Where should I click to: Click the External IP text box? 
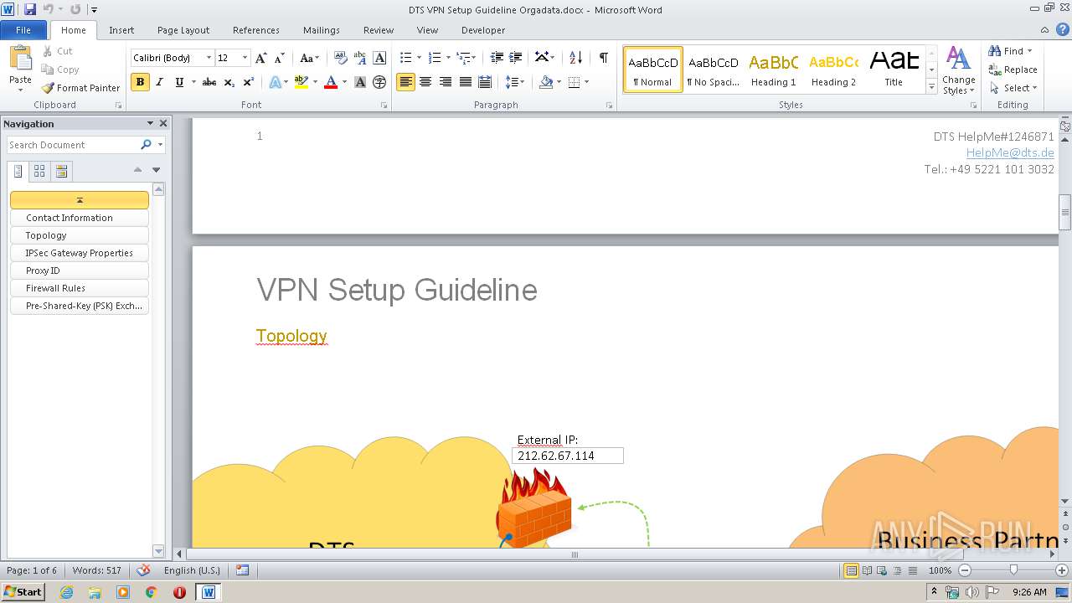pyautogui.click(x=568, y=456)
